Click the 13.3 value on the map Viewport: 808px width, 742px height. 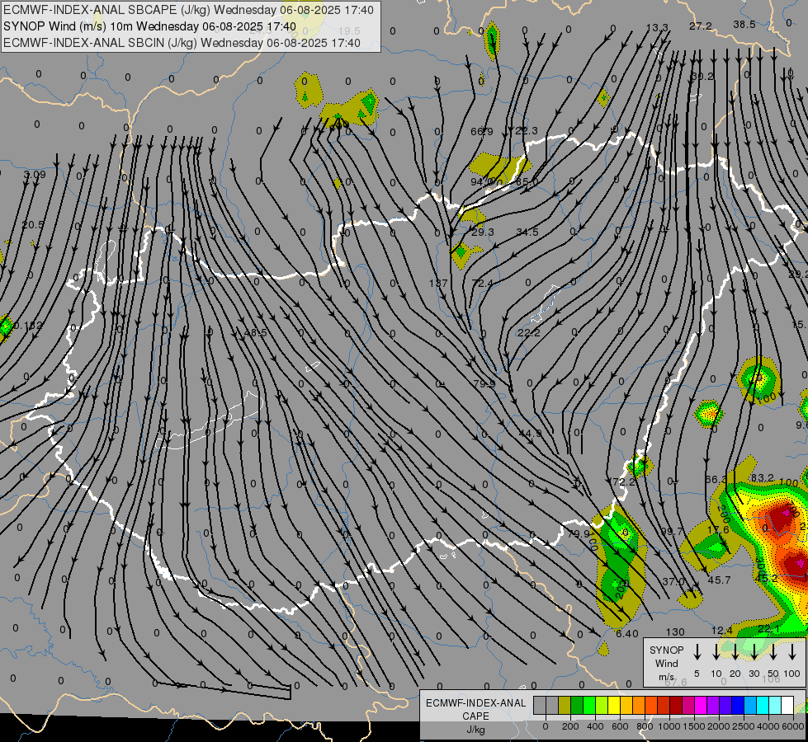(657, 28)
